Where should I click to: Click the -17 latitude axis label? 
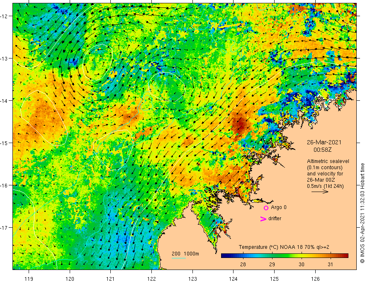(x=5, y=227)
